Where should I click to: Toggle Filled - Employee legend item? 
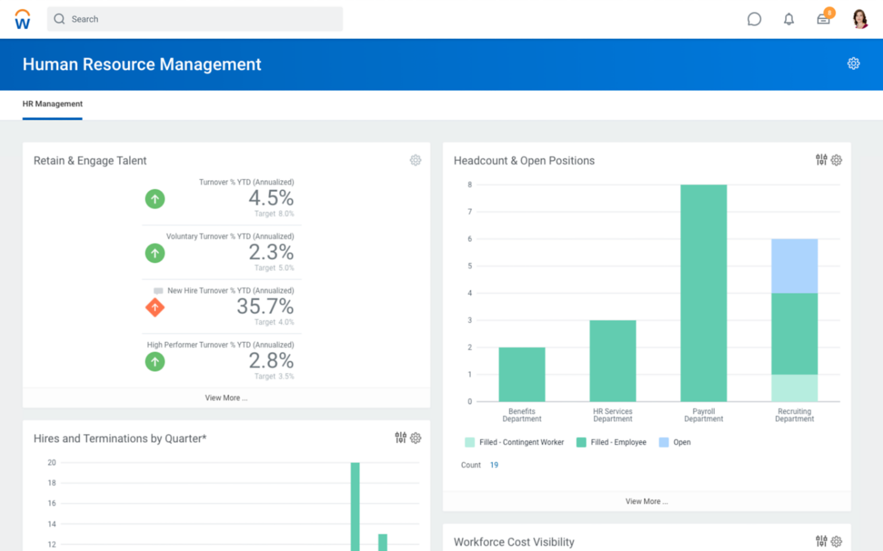pos(612,442)
